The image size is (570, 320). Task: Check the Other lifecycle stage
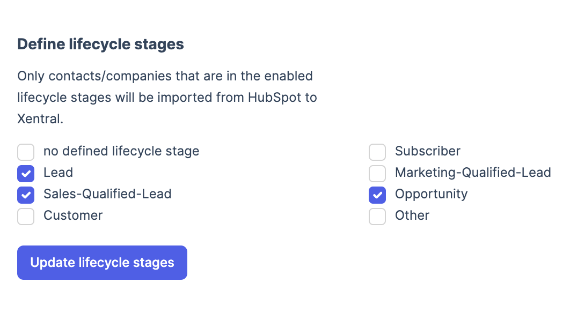point(377,217)
